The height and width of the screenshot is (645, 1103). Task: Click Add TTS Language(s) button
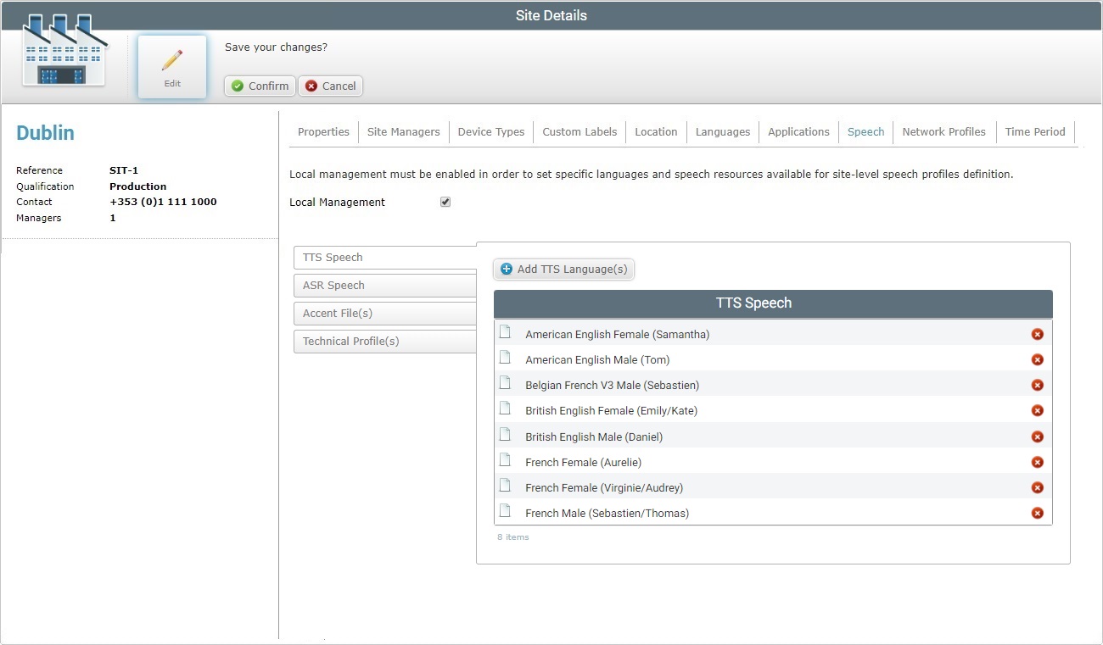click(x=563, y=270)
